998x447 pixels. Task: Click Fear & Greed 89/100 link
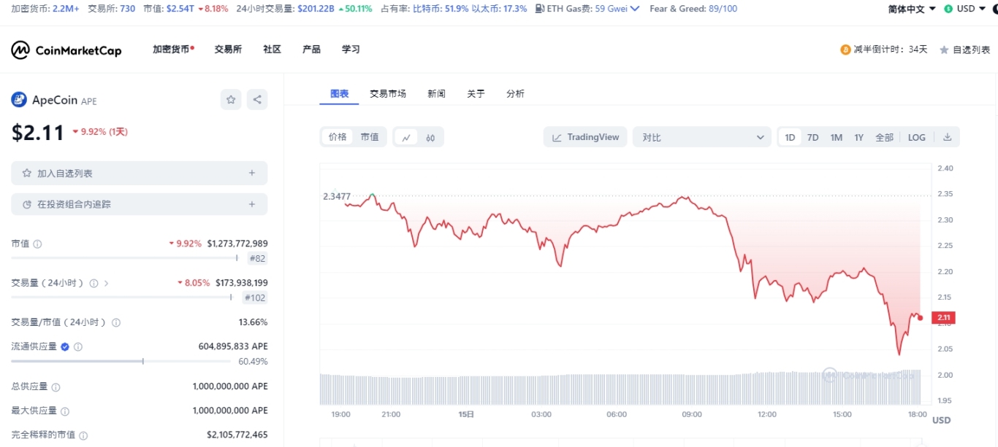[x=693, y=9]
